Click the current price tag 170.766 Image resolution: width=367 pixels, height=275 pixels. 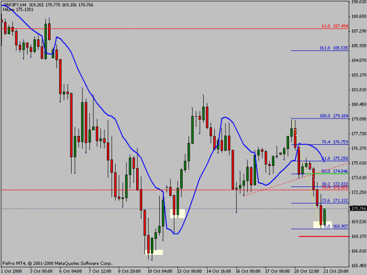tap(358, 208)
